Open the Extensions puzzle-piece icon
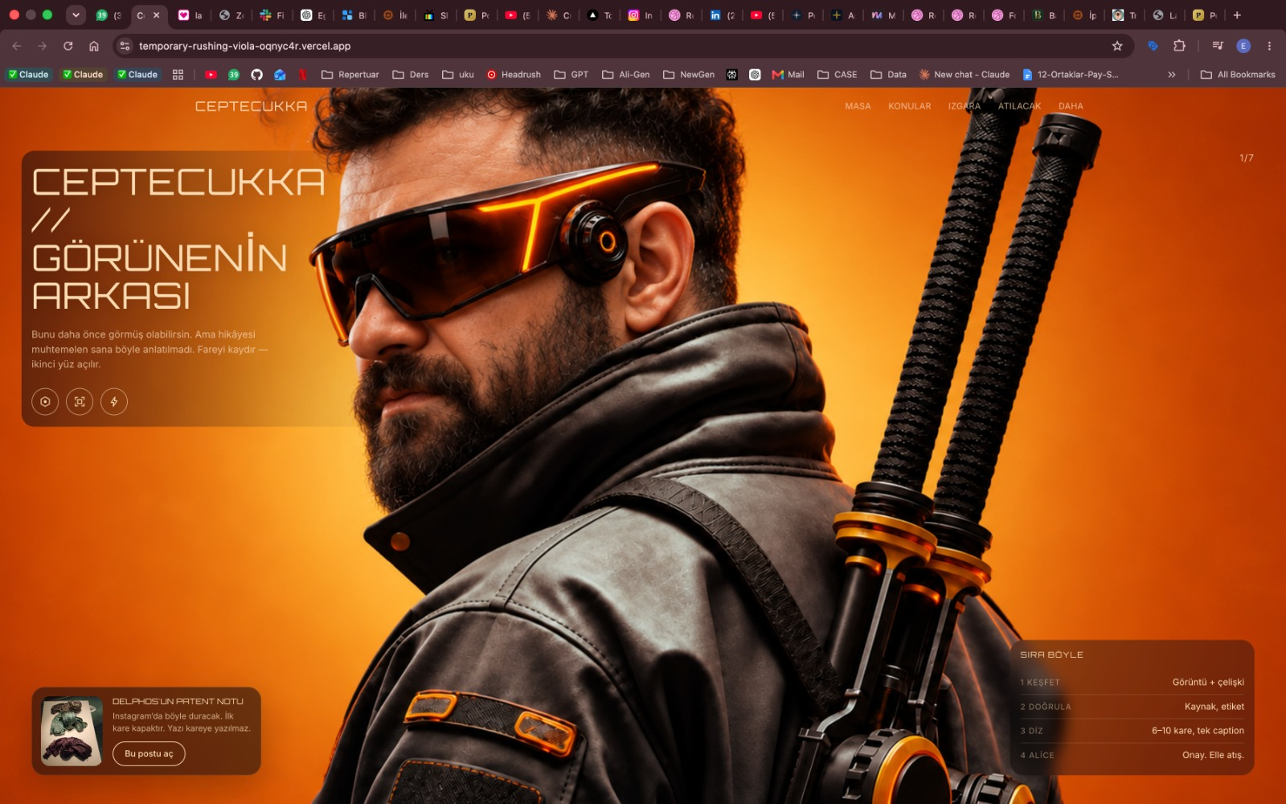 coord(1179,46)
